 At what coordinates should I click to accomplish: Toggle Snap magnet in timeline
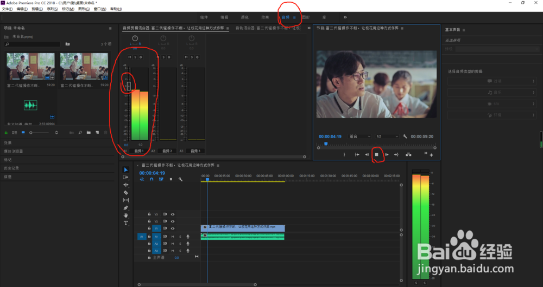point(151,179)
